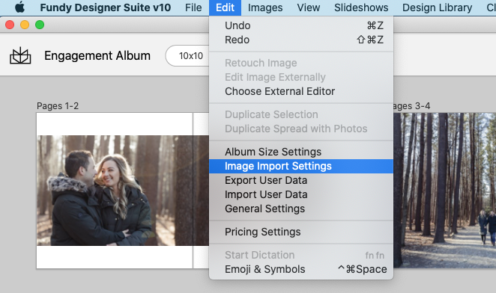496x293 pixels.
Task: Open Fundy Designer Suite v10 app menu
Action: click(x=106, y=7)
